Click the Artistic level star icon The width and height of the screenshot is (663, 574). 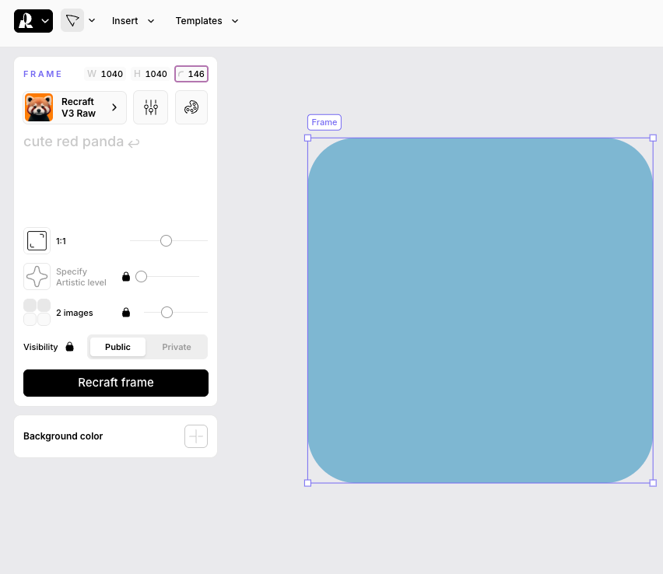tap(37, 277)
